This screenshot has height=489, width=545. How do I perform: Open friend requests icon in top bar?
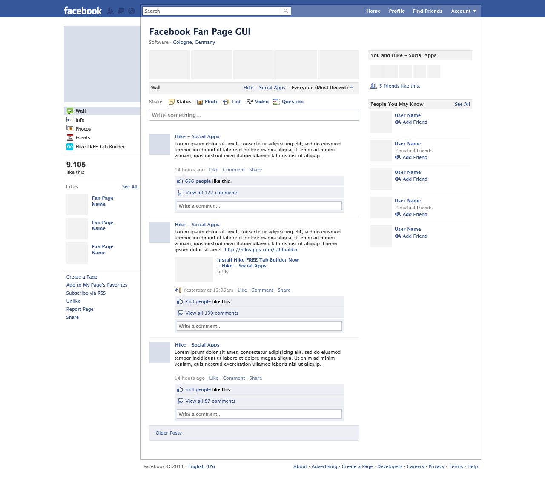(110, 11)
